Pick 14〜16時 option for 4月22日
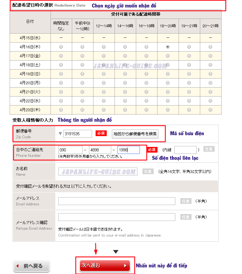The width and height of the screenshot is (242, 274). click(x=125, y=101)
